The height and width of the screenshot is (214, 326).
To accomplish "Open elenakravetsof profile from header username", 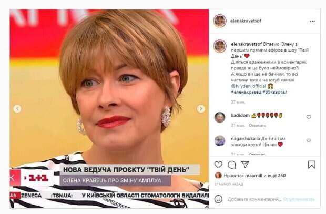I will coord(246,21).
